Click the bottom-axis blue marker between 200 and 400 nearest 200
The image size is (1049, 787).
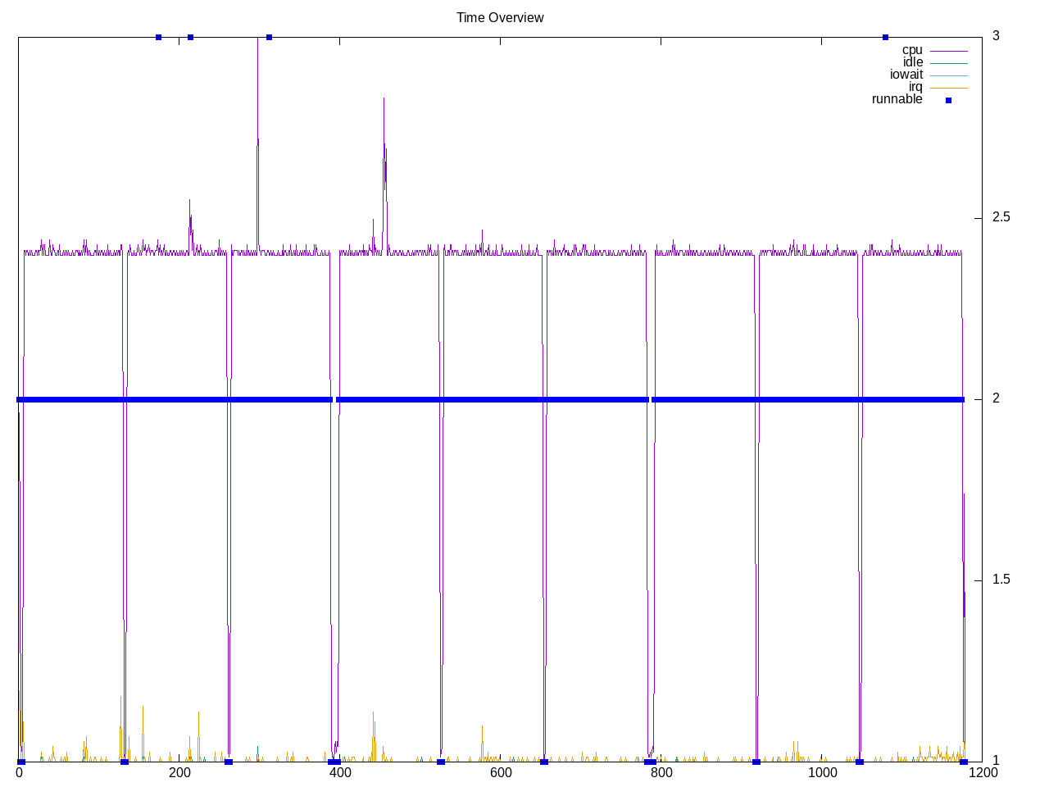(x=228, y=762)
